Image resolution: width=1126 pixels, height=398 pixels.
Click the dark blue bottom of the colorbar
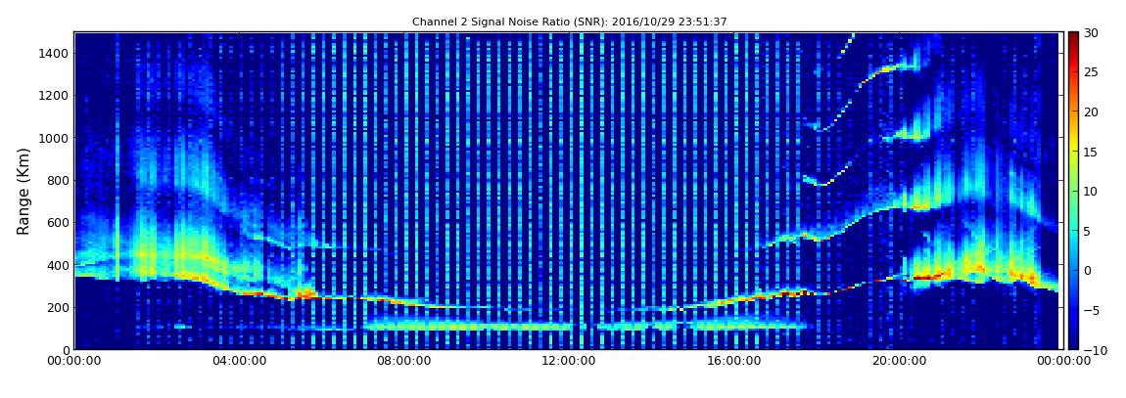click(x=1073, y=338)
